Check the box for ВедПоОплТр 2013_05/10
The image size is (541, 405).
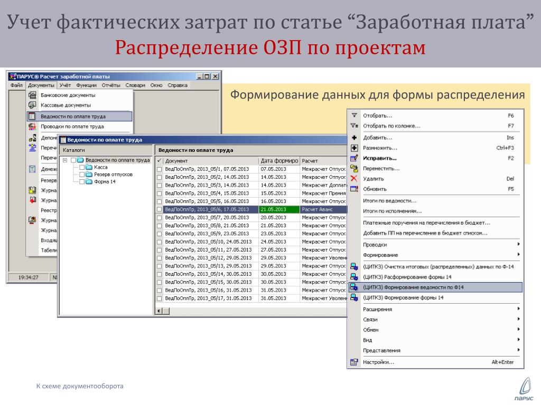click(160, 242)
